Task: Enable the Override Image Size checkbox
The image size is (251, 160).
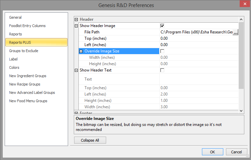Action: 162,51
